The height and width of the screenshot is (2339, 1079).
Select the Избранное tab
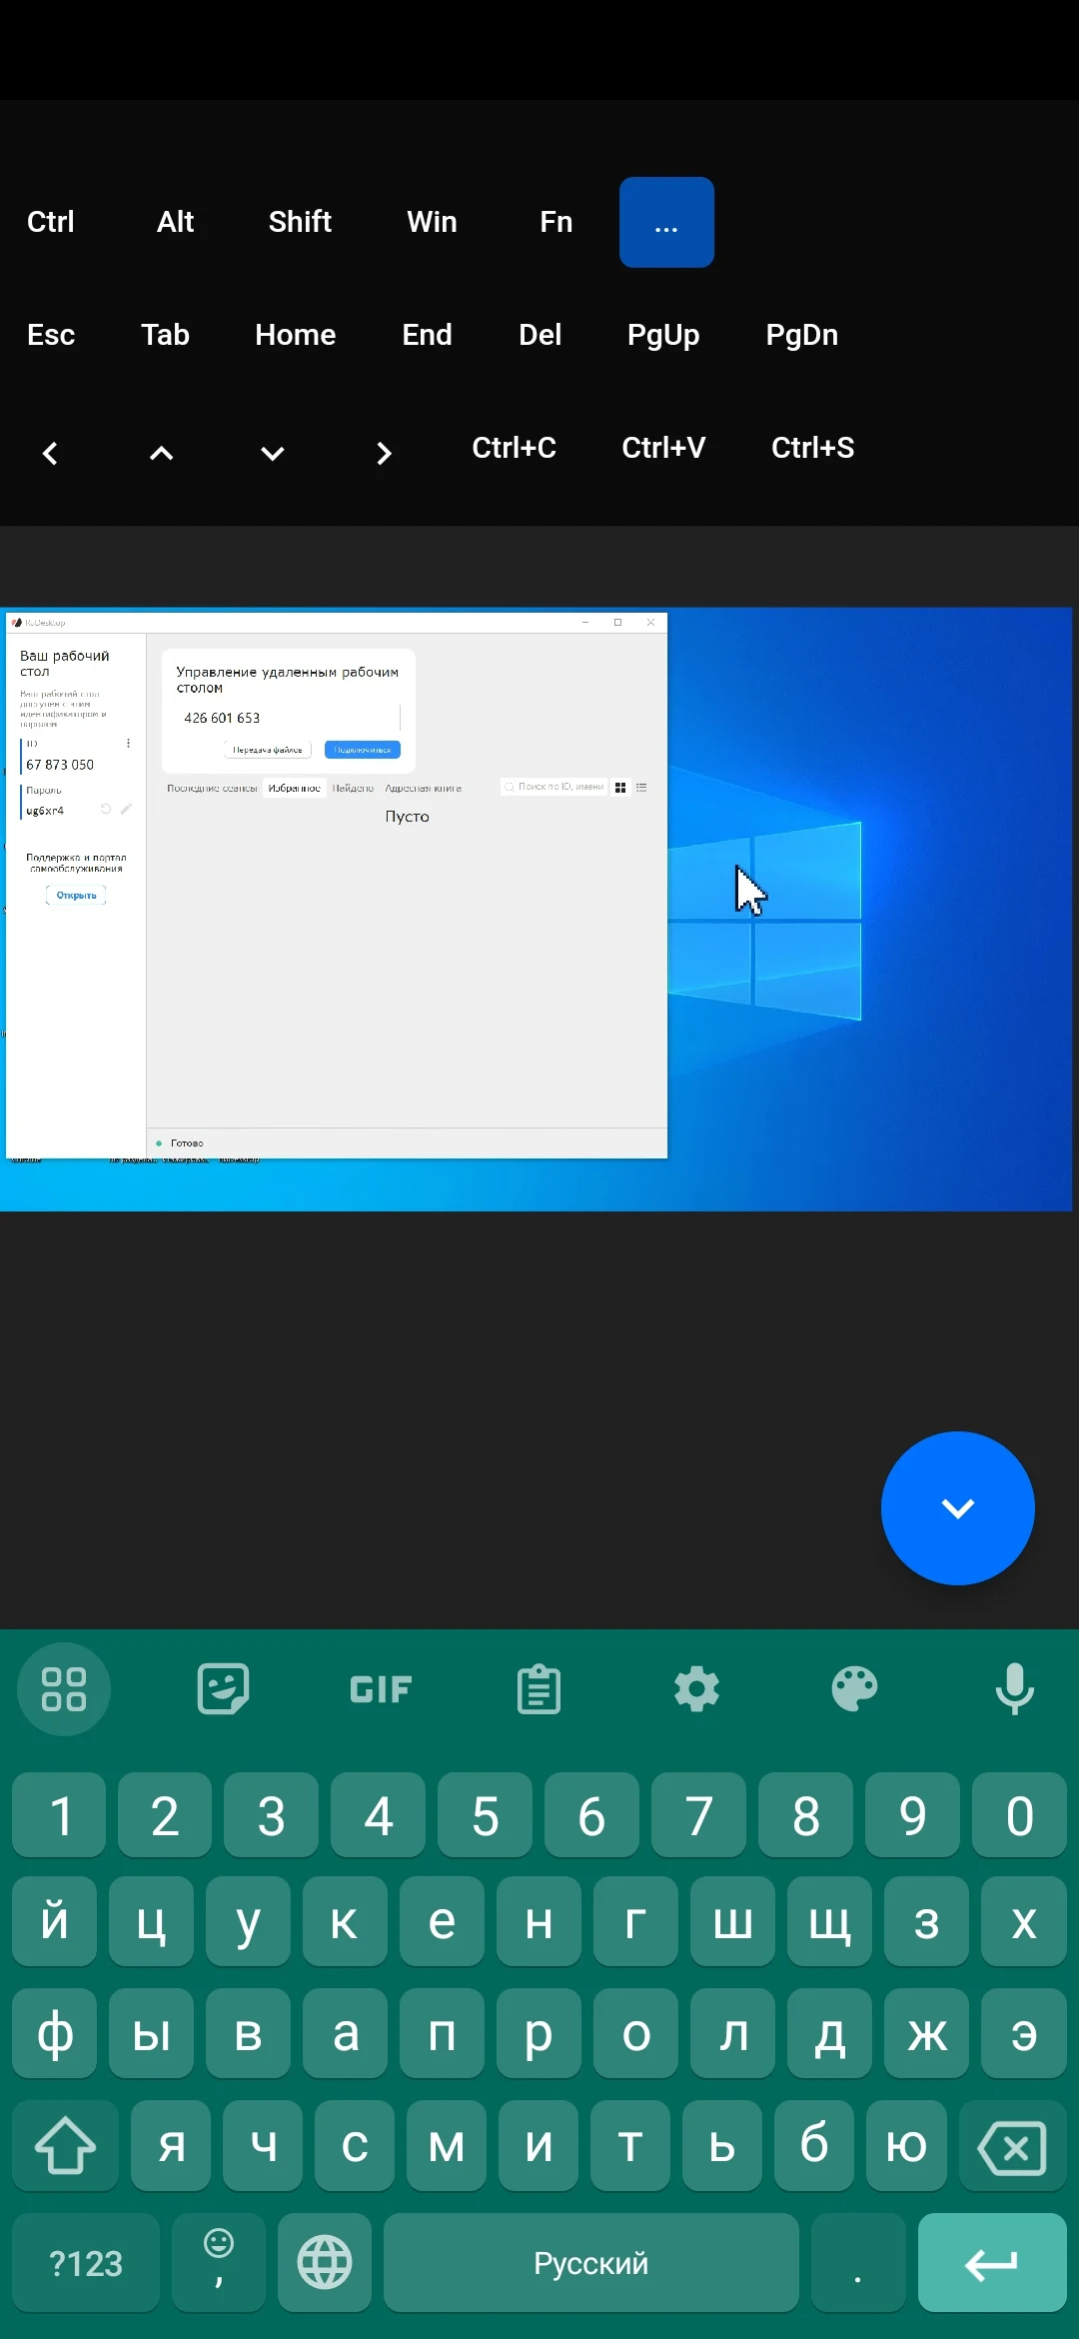(294, 789)
